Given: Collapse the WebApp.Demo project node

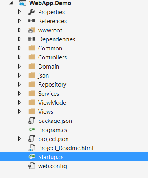Looking at the screenshot, I should point(11,3).
